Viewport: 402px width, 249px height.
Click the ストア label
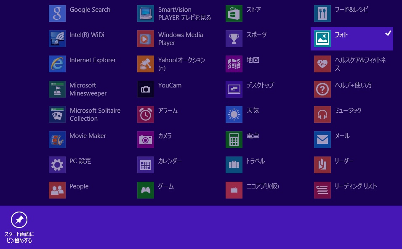click(x=253, y=10)
